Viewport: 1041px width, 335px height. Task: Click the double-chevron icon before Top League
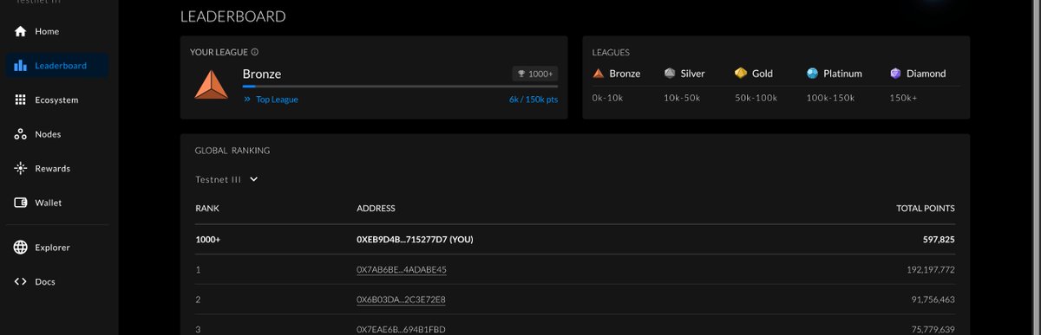[247, 100]
